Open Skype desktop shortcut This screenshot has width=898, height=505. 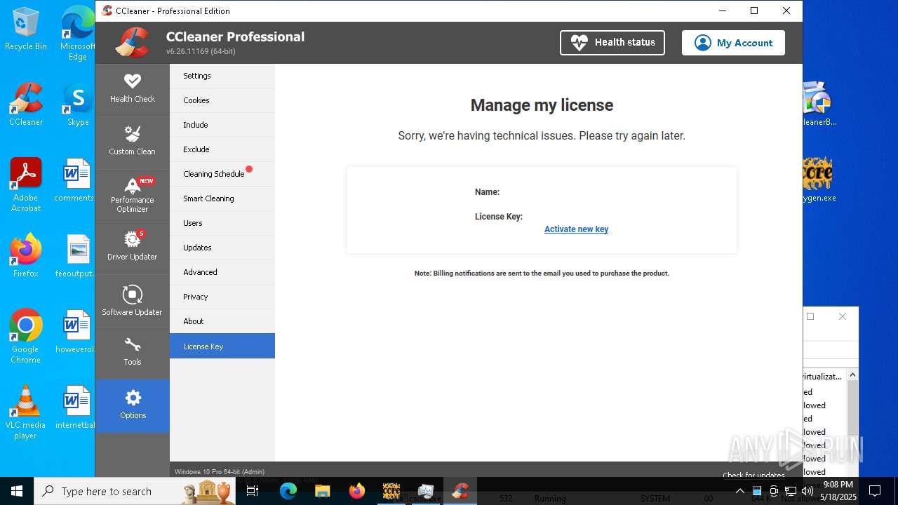tap(78, 105)
